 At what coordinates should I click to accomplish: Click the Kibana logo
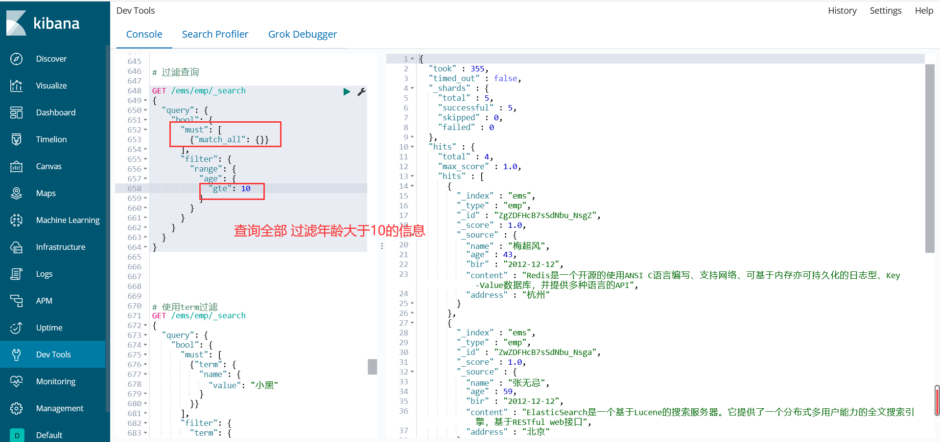(x=43, y=23)
